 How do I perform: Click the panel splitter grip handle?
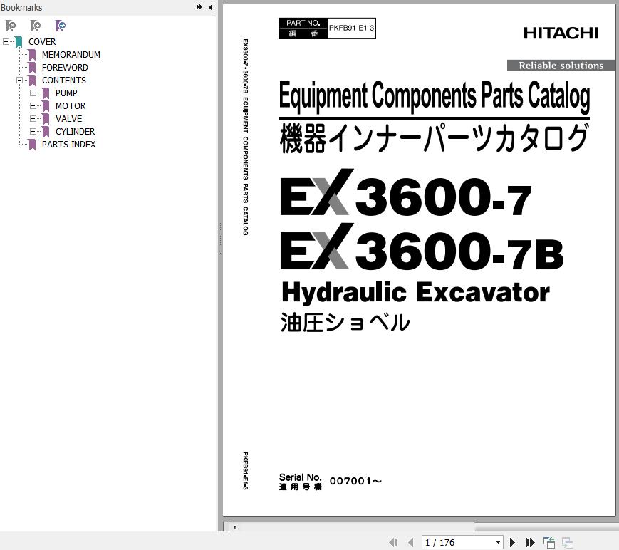[221, 238]
